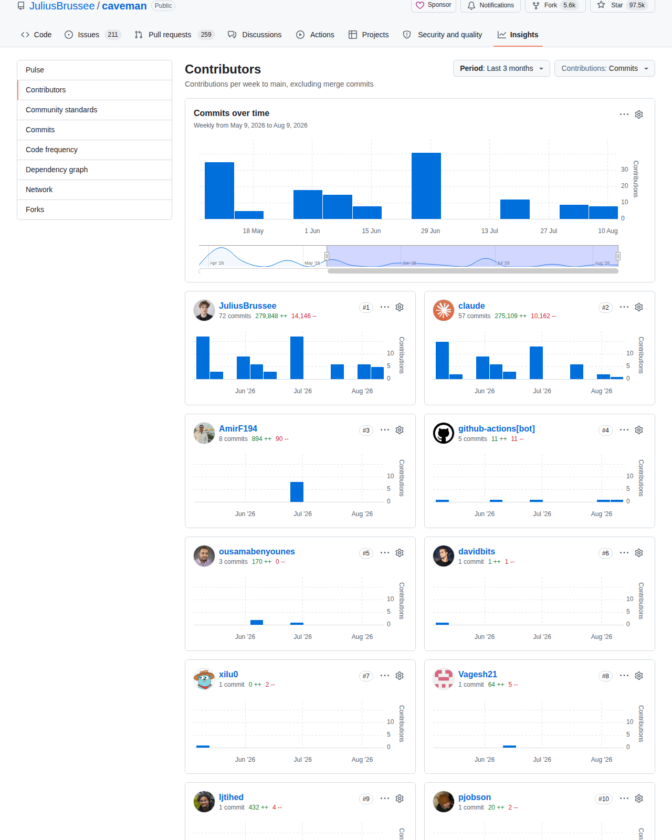Open the Contributions: Commits dropdown

tap(605, 68)
